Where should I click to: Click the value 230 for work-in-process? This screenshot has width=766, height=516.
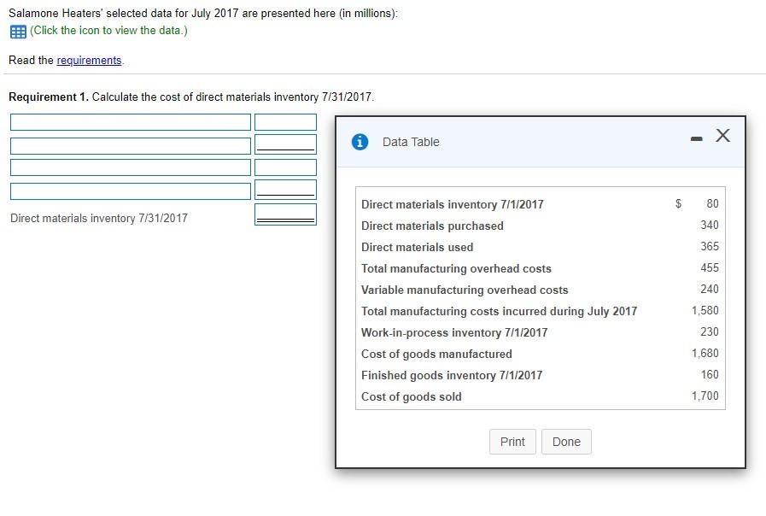710,331
